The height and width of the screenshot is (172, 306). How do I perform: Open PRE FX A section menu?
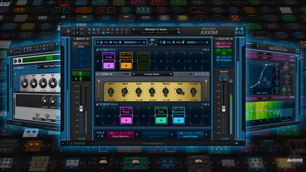(206, 50)
